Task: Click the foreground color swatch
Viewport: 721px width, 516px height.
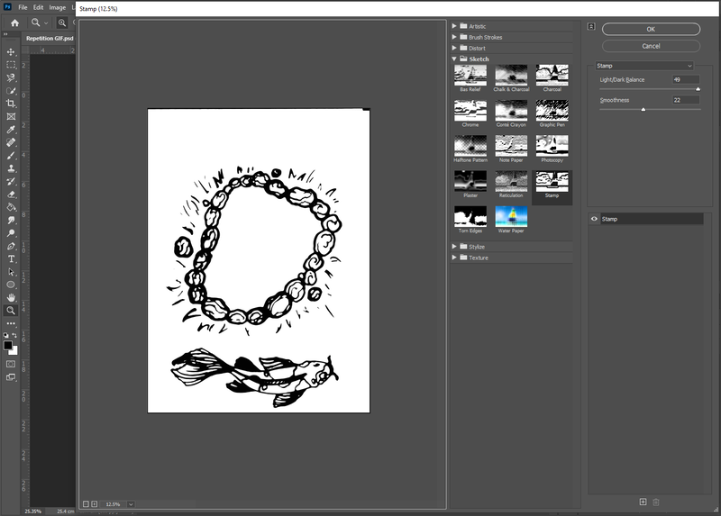Action: 8,345
